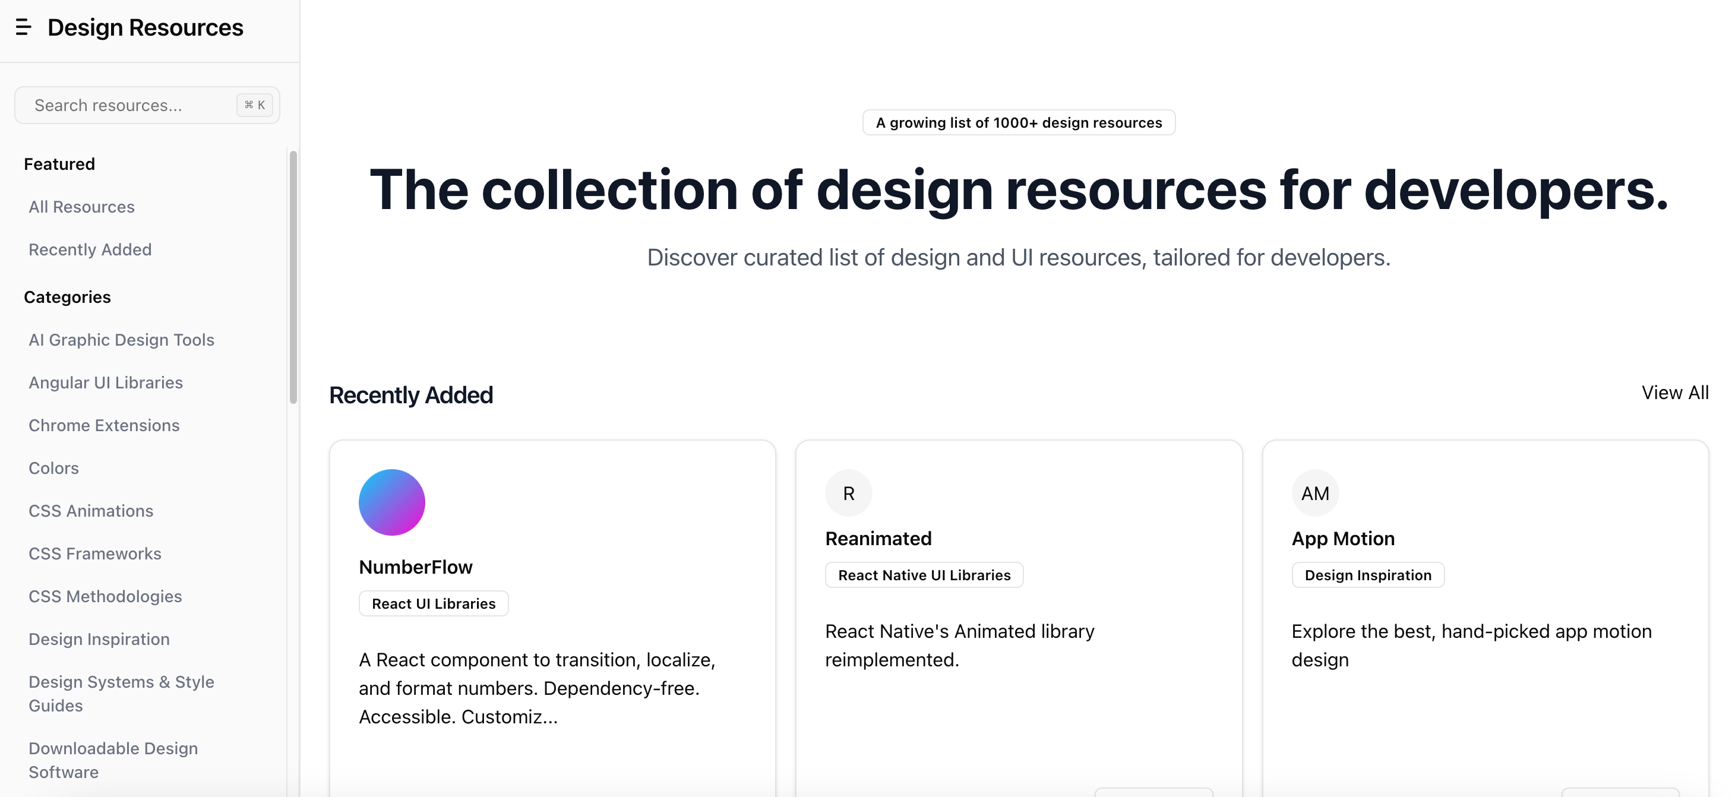Screen dimensions: 1732x797
Task: Select the Colors category
Action: tap(54, 468)
